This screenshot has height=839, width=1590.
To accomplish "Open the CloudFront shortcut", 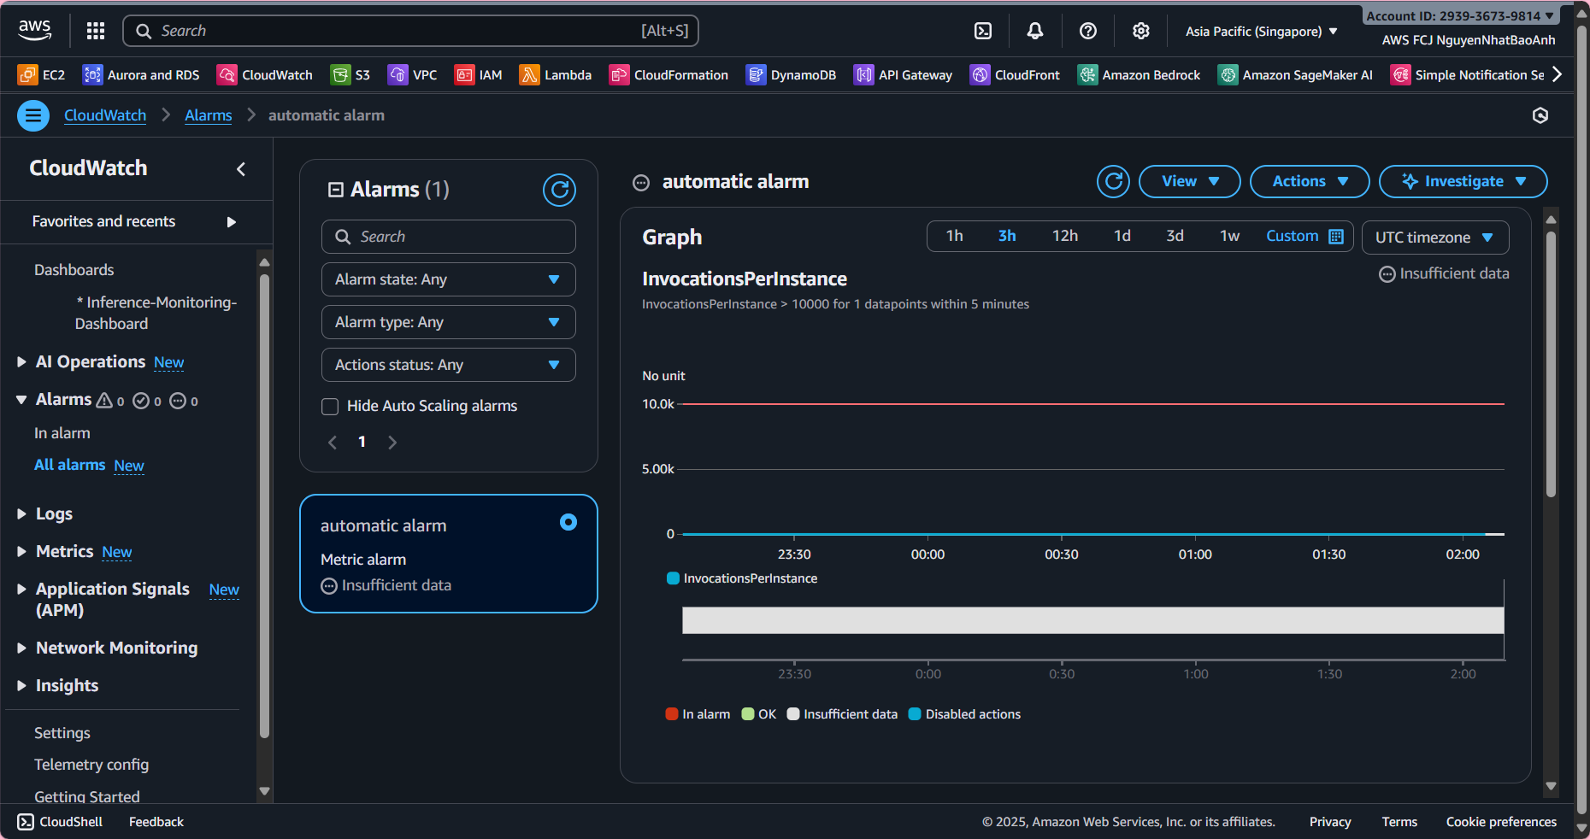I will [1015, 75].
